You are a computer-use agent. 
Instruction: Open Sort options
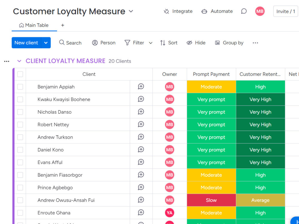pyautogui.click(x=169, y=43)
